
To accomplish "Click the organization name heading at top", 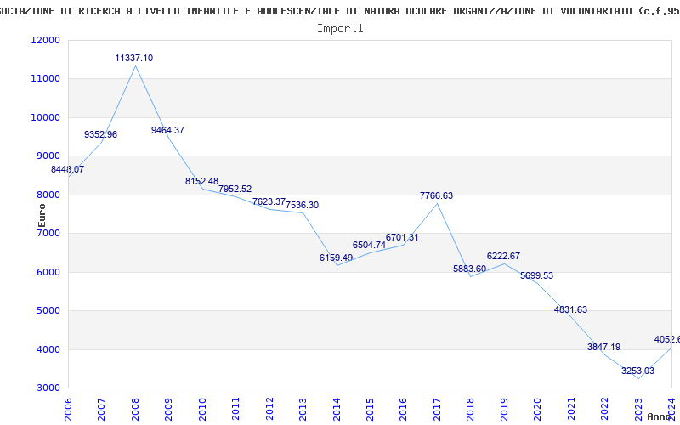I will point(340,11).
